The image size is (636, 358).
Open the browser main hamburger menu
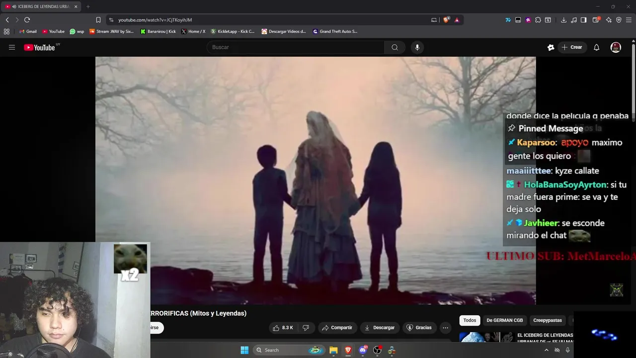tap(629, 20)
